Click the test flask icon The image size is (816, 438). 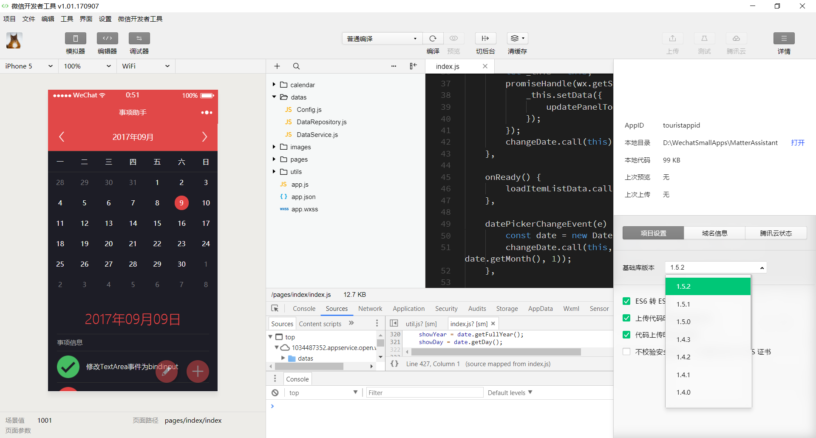click(704, 38)
